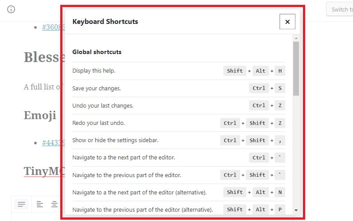Click the 'Blesse' heading in the editor
Image resolution: width=353 pixels, height=221 pixels.
click(x=44, y=57)
